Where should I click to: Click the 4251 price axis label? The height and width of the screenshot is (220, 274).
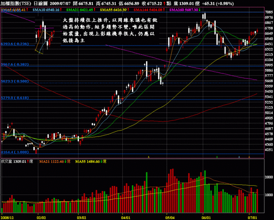point(269,150)
